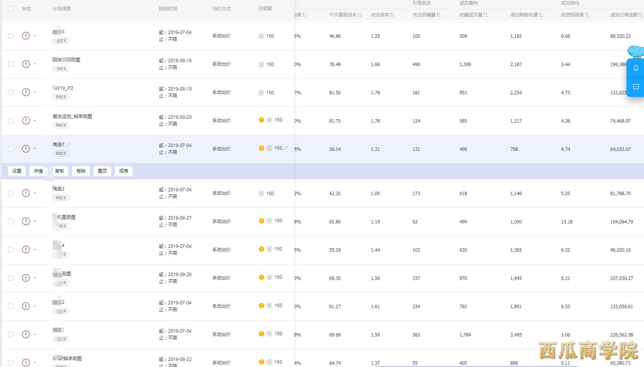
Task: Click the coin budget icon in W19_P2 row
Action: tap(261, 93)
